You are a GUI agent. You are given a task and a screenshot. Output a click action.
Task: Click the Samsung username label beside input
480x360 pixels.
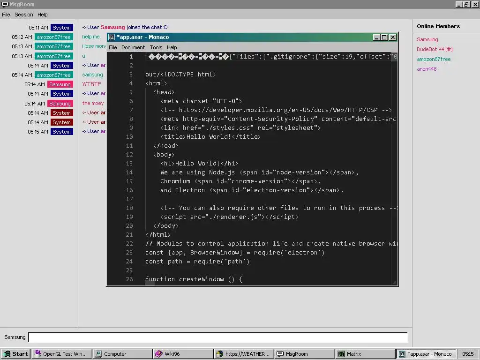(x=15, y=337)
